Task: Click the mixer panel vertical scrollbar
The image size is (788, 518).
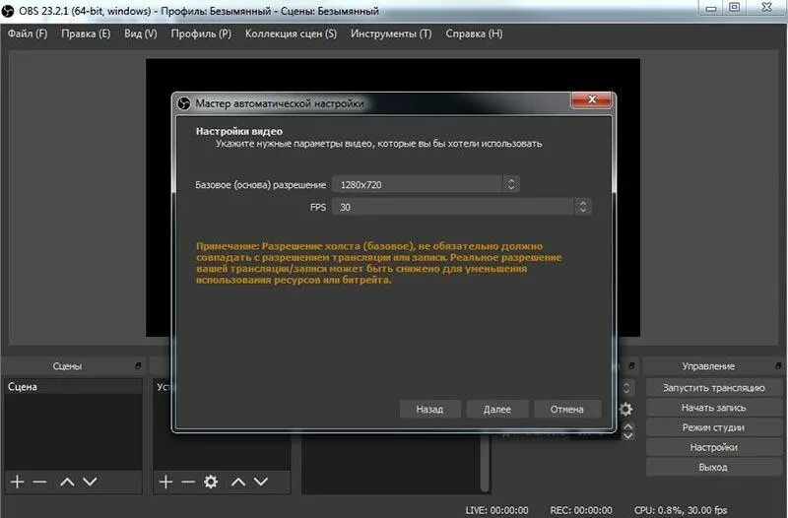Action: click(x=484, y=462)
